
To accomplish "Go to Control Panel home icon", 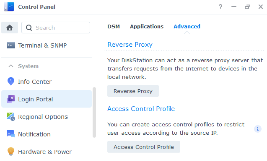I will 10,28.
